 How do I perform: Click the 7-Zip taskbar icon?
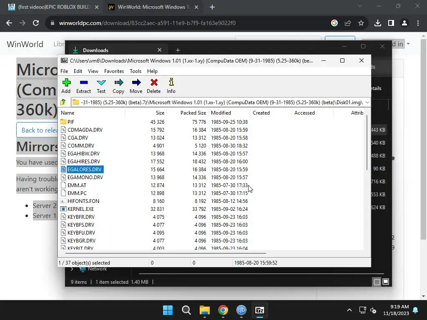[x=260, y=310]
